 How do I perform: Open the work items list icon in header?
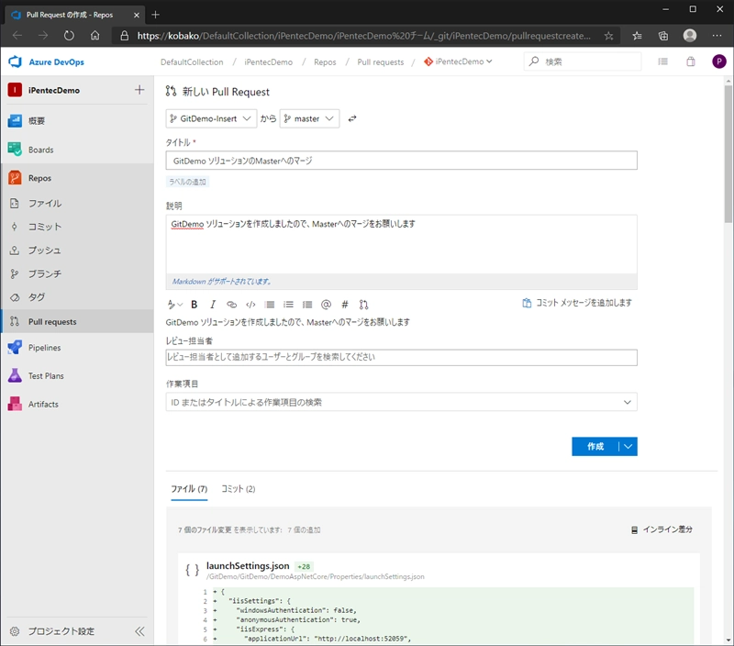(x=662, y=61)
